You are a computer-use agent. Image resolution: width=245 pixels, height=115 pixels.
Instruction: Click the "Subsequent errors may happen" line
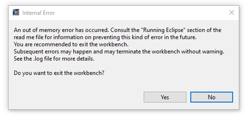(x=119, y=52)
